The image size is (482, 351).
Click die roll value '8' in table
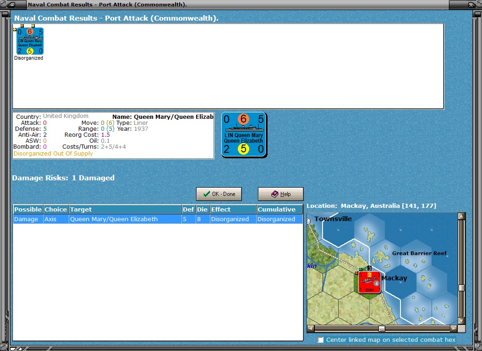(x=203, y=219)
